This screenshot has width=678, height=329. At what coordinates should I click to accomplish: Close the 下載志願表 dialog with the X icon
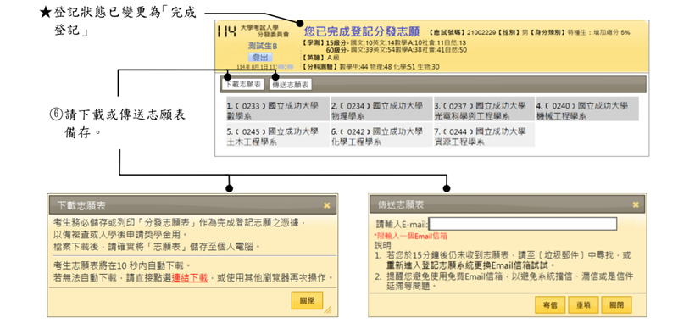tap(327, 205)
